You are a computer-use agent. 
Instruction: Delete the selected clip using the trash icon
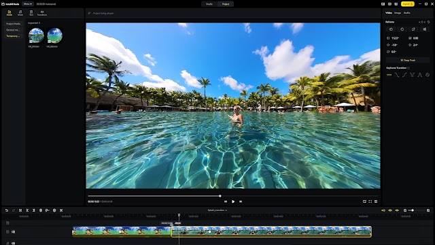click(41, 210)
